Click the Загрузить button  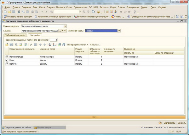tap(169, 123)
